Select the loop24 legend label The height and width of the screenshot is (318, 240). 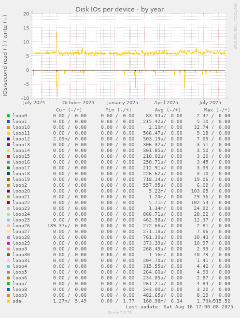21,214
